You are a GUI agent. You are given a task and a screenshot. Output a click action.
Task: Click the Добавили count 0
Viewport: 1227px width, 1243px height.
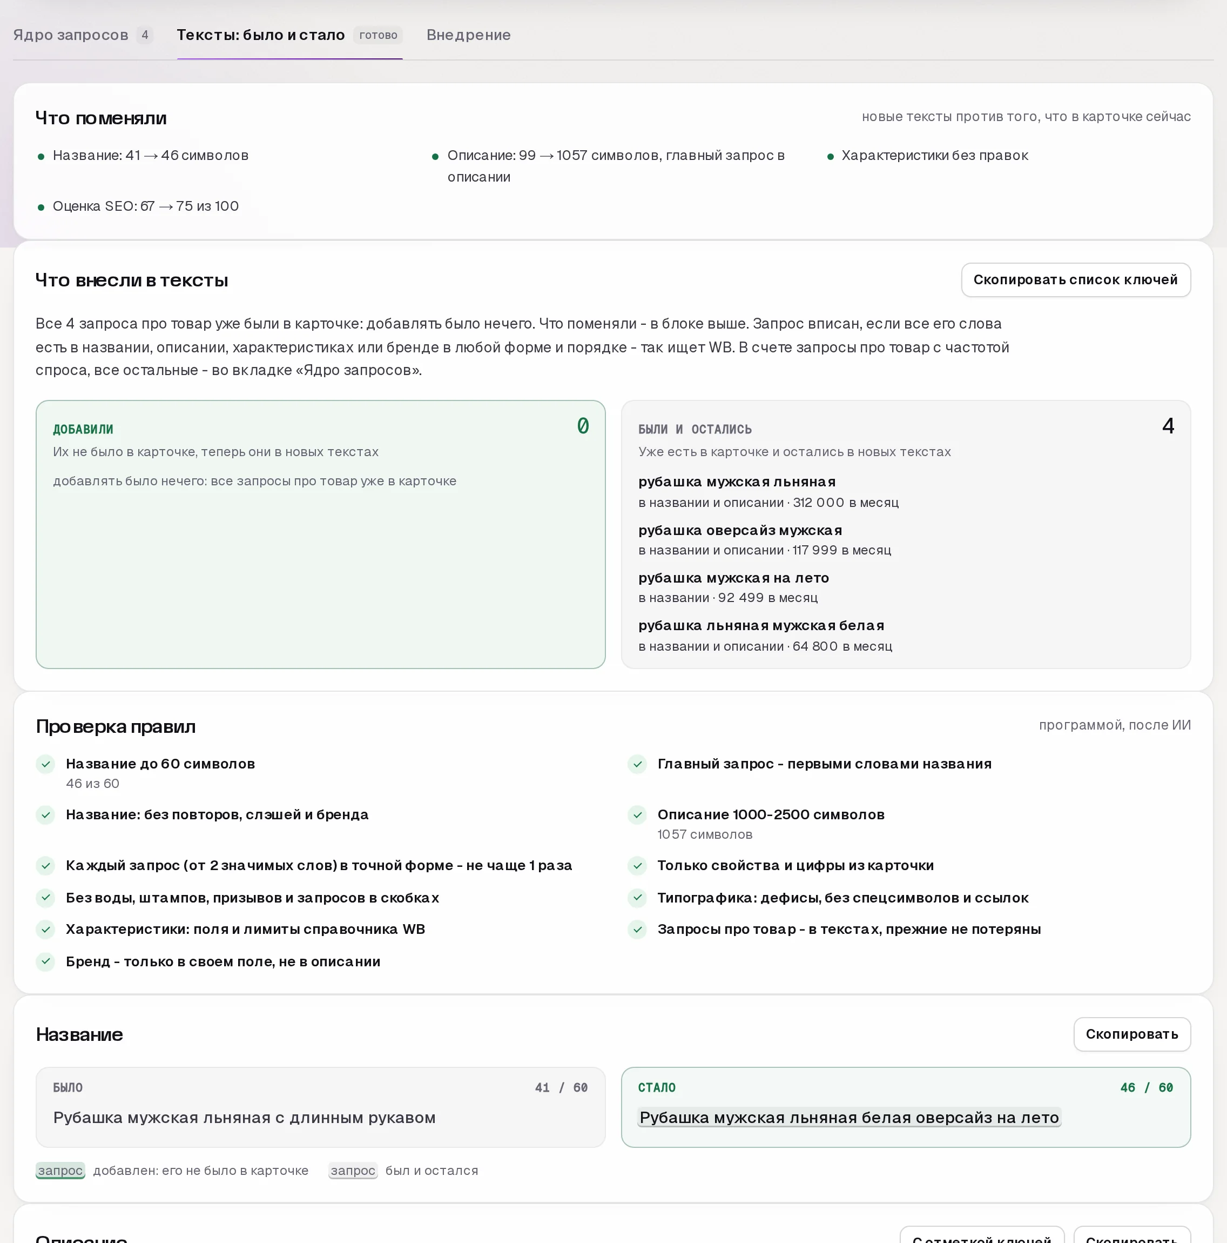click(x=583, y=426)
